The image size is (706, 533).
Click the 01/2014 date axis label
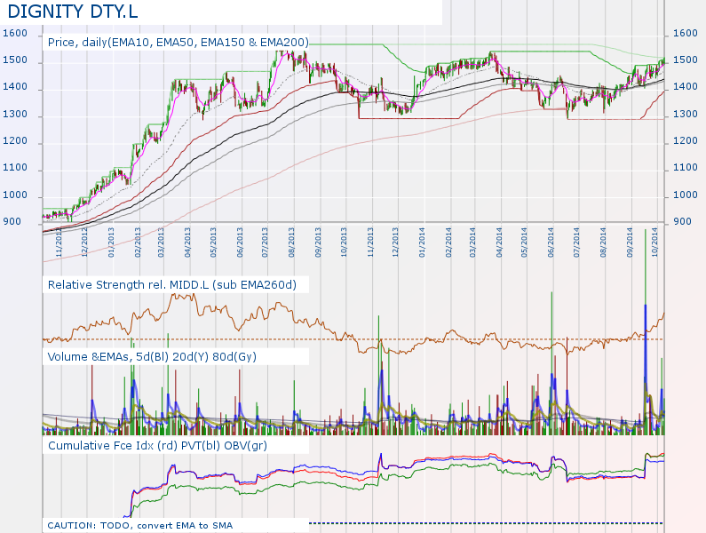[423, 243]
